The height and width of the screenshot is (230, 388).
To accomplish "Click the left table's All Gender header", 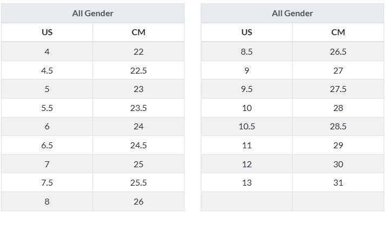I will [93, 14].
